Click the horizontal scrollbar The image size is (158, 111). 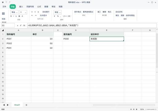point(124,105)
